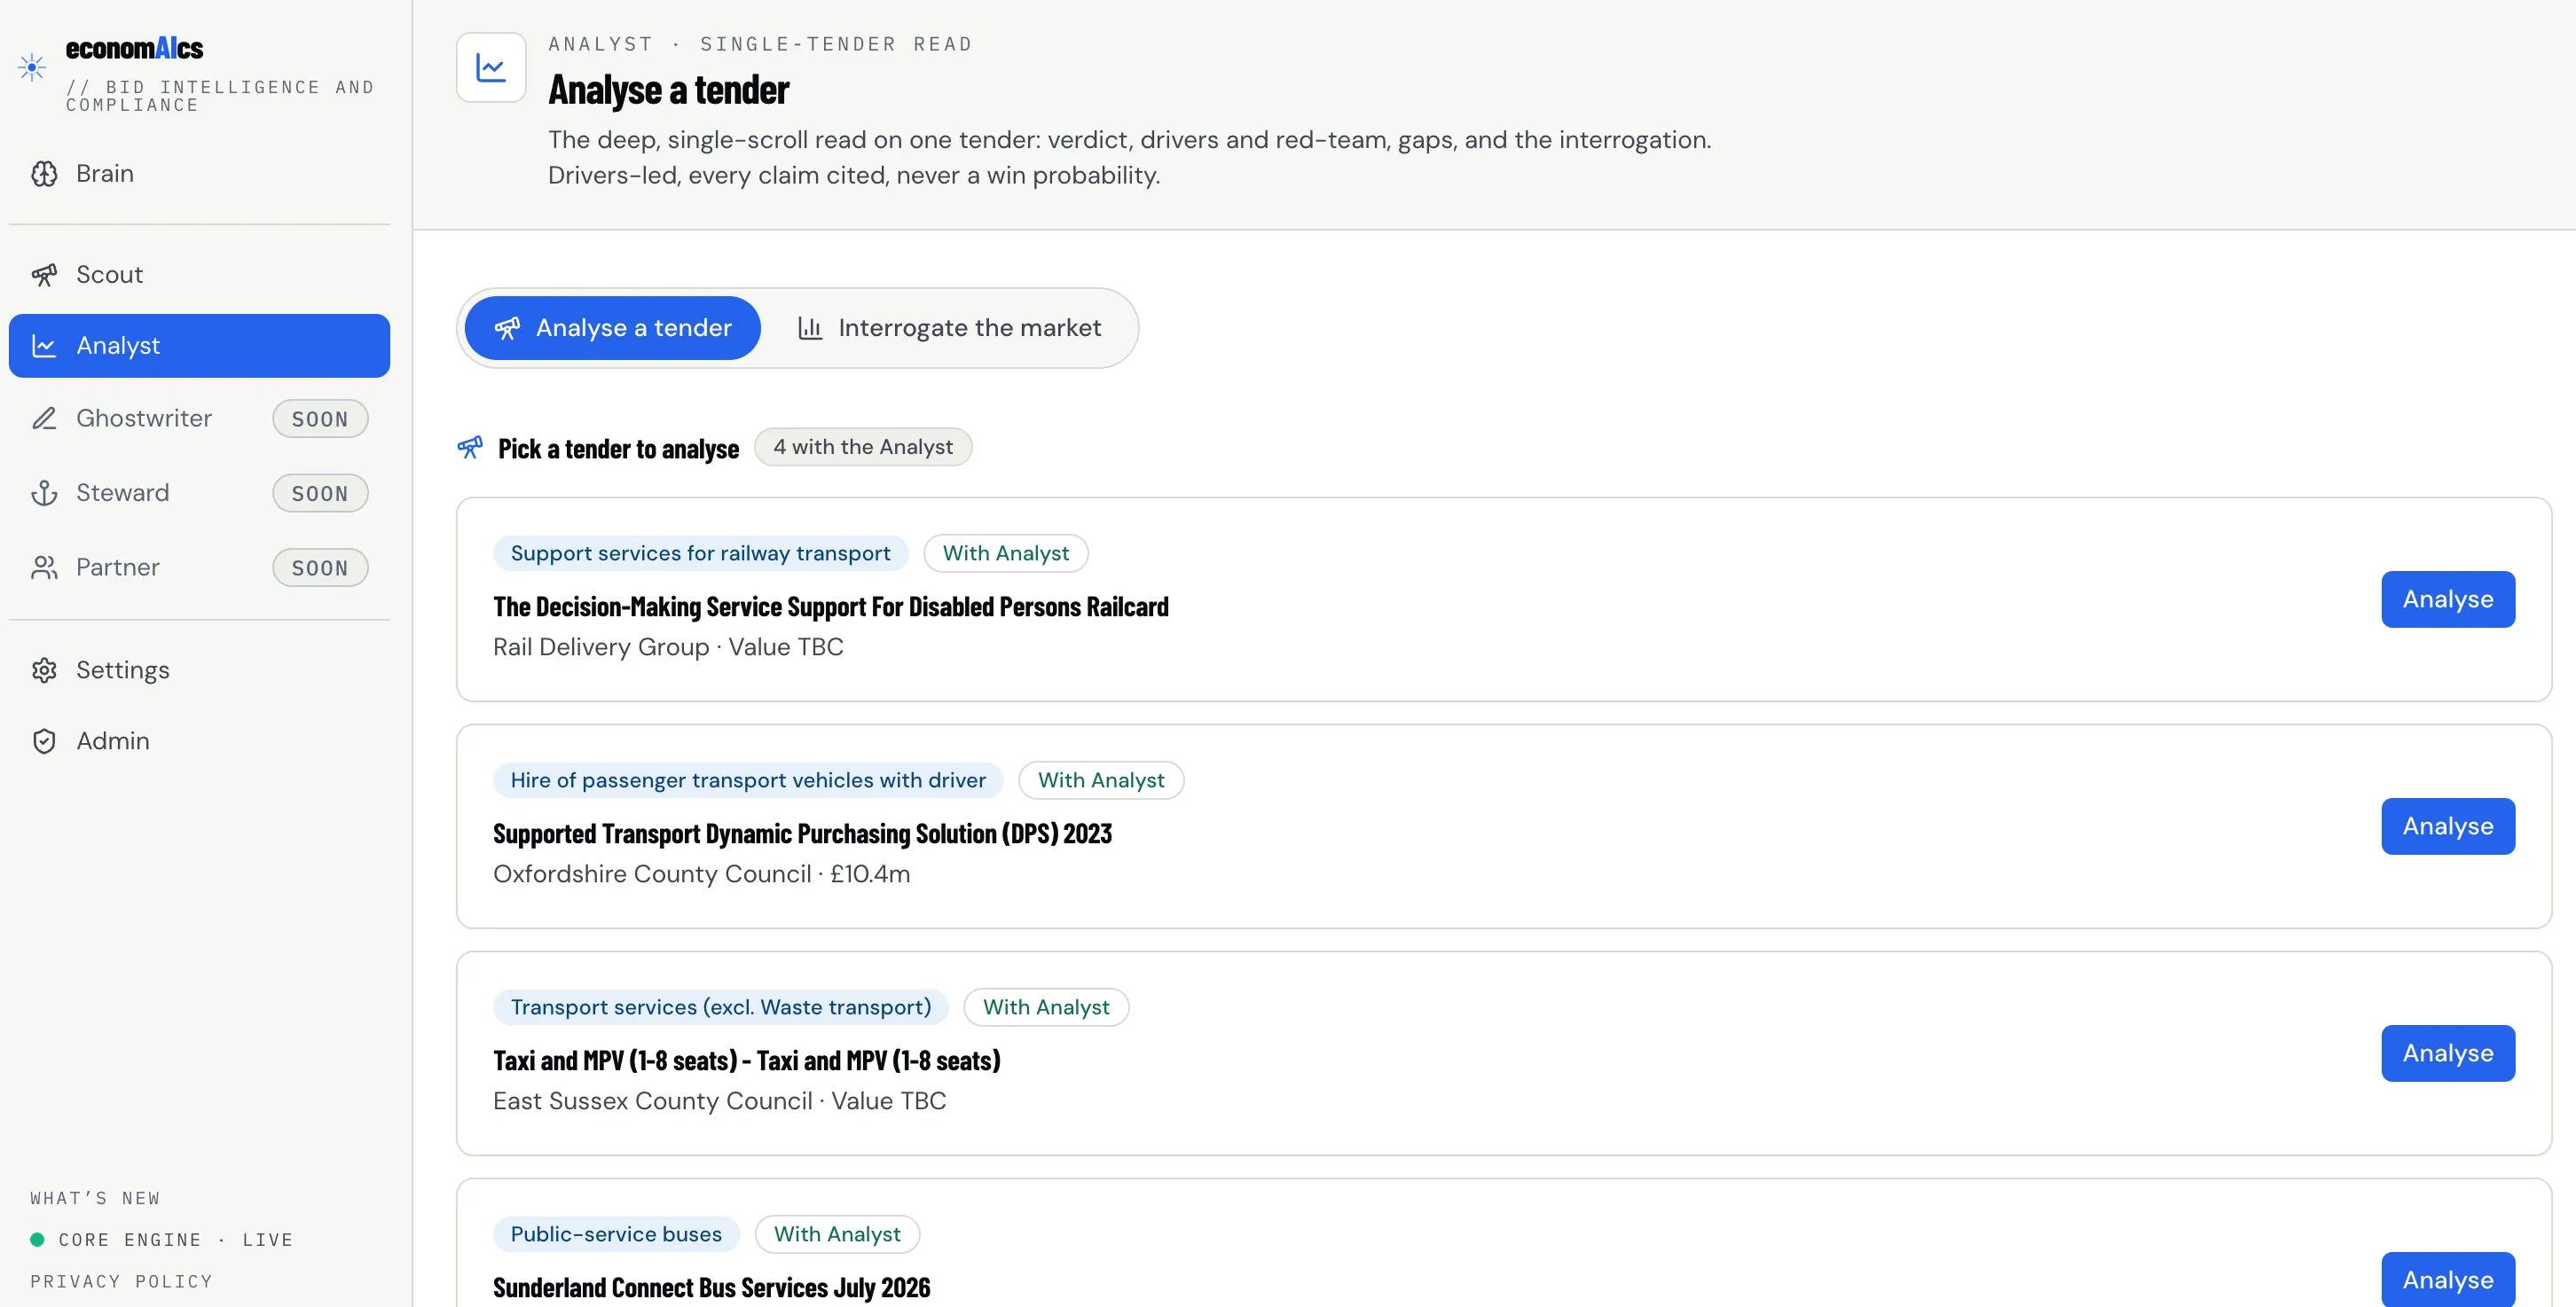This screenshot has height=1307, width=2576.
Task: Click the Scout telescope icon
Action: [x=44, y=275]
